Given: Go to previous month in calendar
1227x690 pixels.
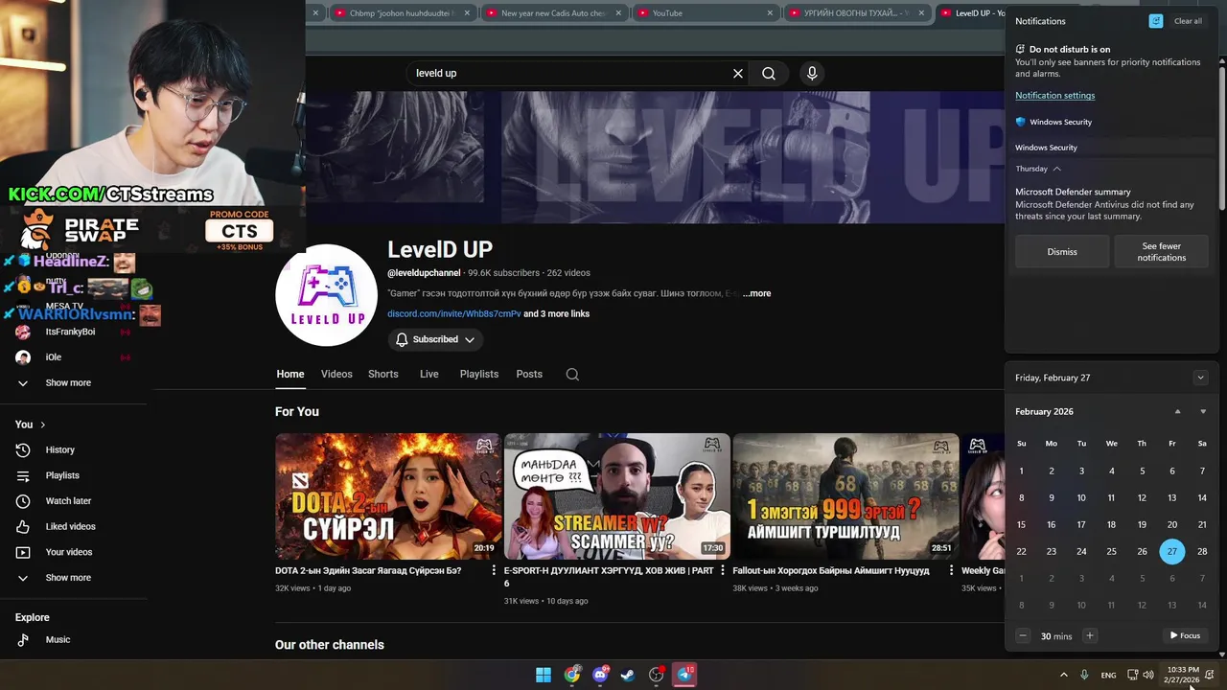Looking at the screenshot, I should 1178,411.
